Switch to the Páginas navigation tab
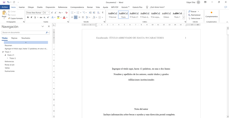Viewport: 229px width, 118px height. click(x=14, y=38)
